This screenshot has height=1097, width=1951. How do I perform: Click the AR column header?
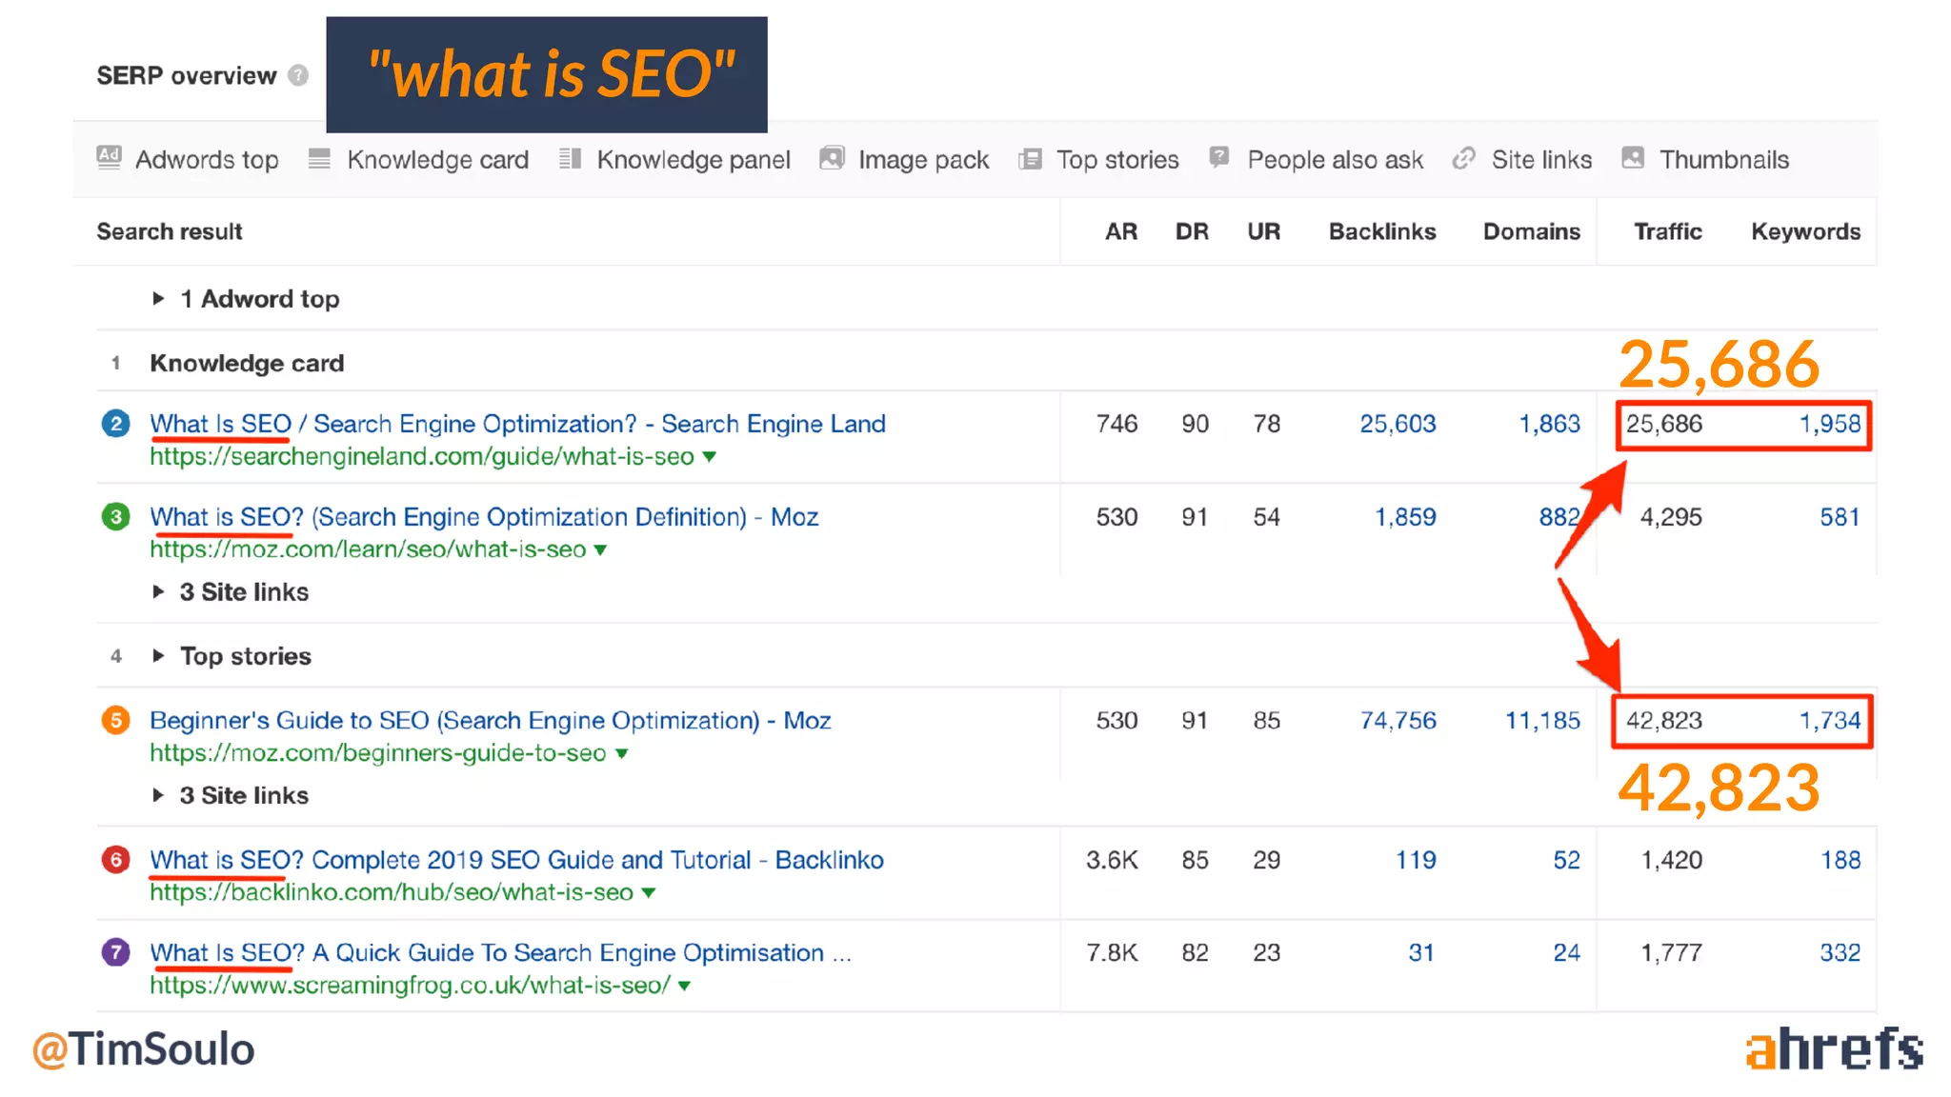pos(1121,231)
